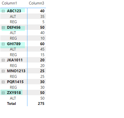The image size is (124, 118).
Task: Collapse the MNO1213 group
Action: [3, 71]
